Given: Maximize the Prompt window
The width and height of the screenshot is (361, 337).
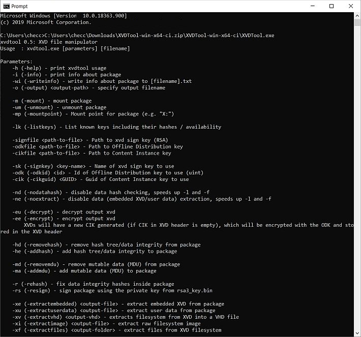Looking at the screenshot, I should 332,6.
